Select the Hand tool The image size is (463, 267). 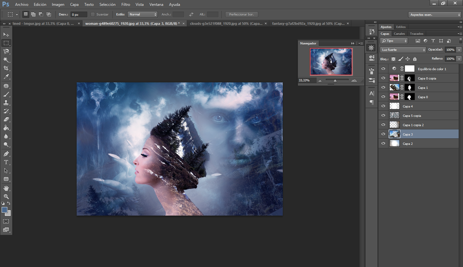click(6, 188)
